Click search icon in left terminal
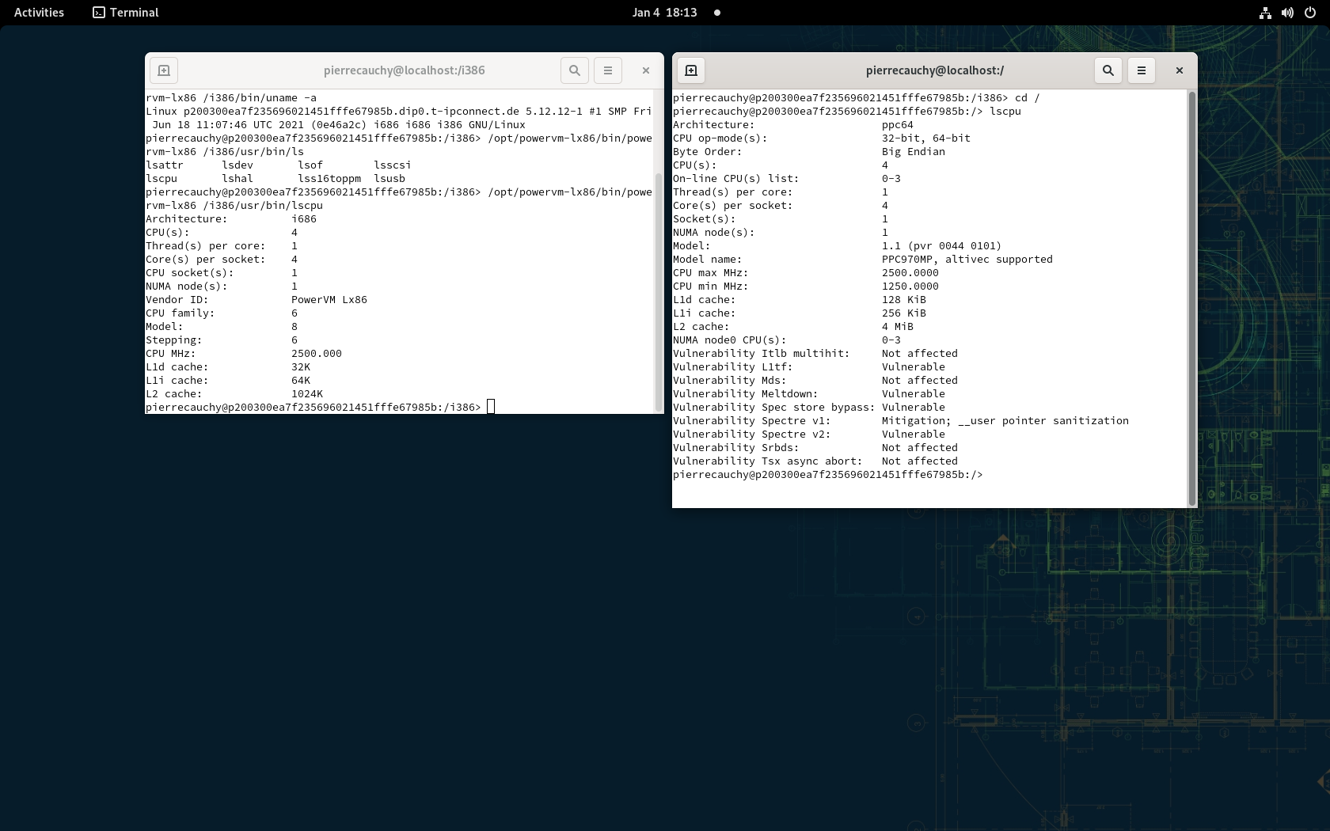This screenshot has width=1330, height=831. [x=575, y=70]
